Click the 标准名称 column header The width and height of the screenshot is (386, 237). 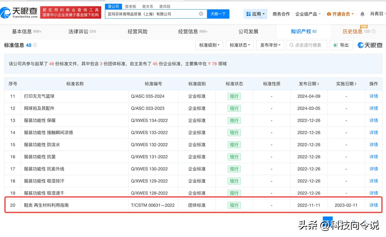click(75, 84)
